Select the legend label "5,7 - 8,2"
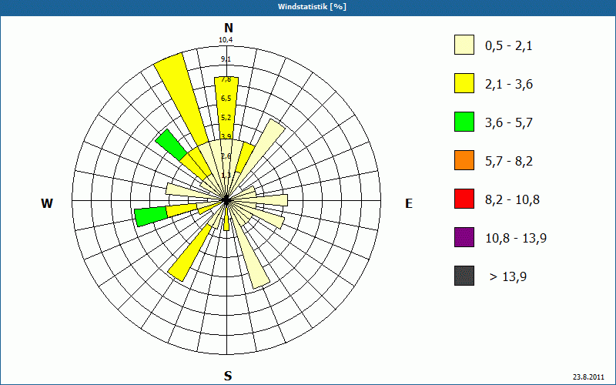This screenshot has width=616, height=385. pos(509,162)
